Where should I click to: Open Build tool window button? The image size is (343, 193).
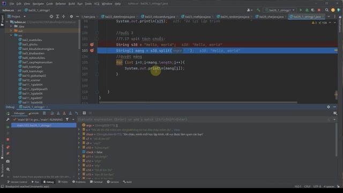[127, 182]
